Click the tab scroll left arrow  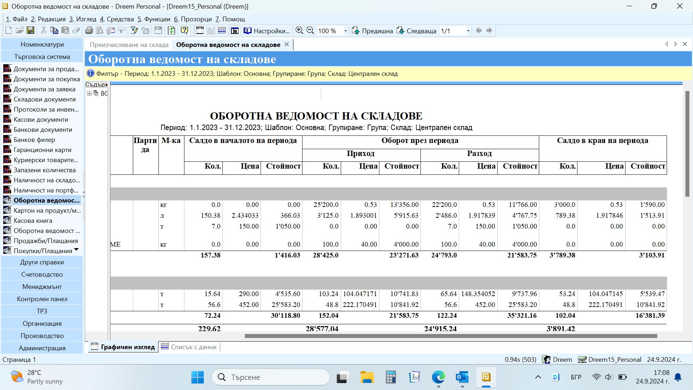point(667,44)
